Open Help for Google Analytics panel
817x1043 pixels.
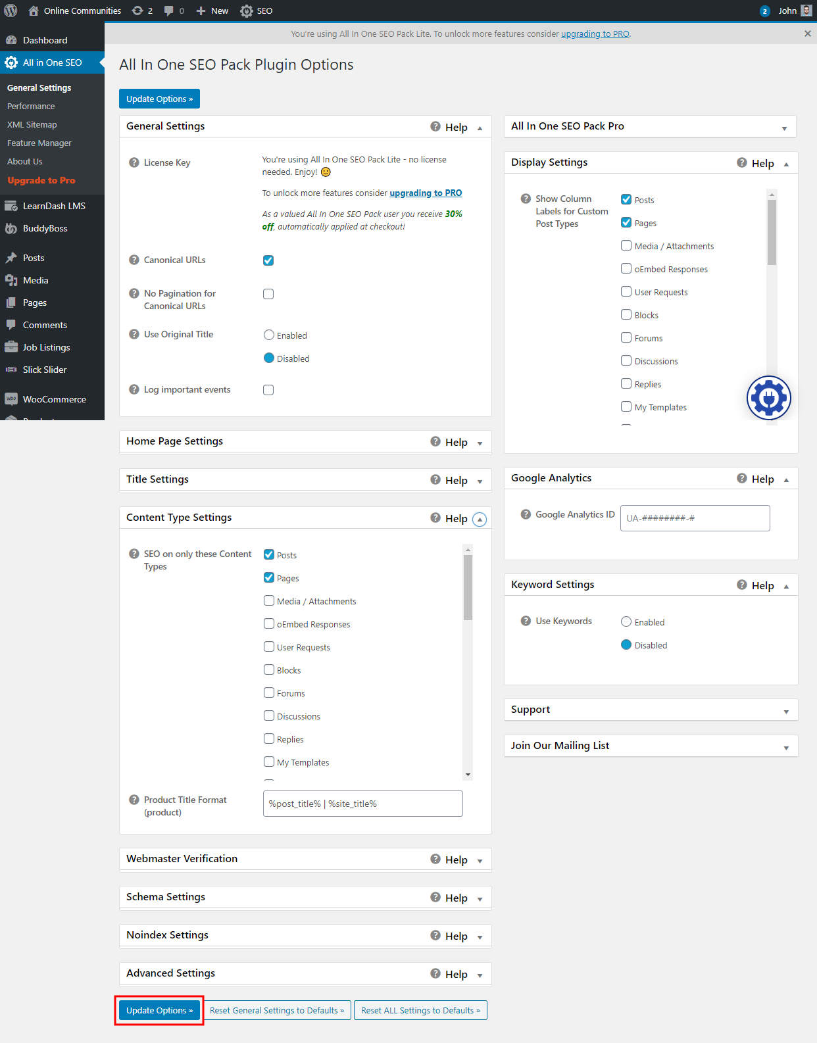pos(755,479)
